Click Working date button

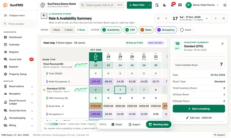pos(159,125)
